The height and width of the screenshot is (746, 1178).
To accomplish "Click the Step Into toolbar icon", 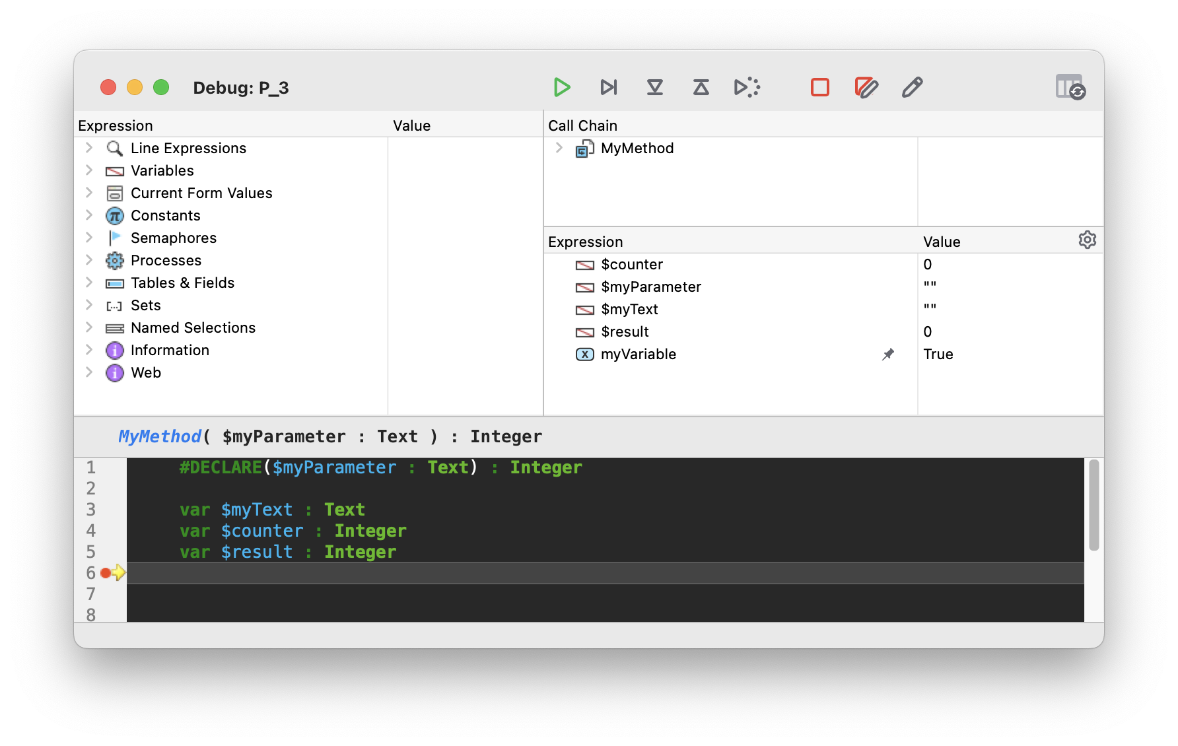I will click(x=654, y=87).
